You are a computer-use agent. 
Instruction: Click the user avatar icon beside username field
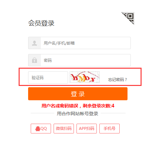[x=34, y=43]
